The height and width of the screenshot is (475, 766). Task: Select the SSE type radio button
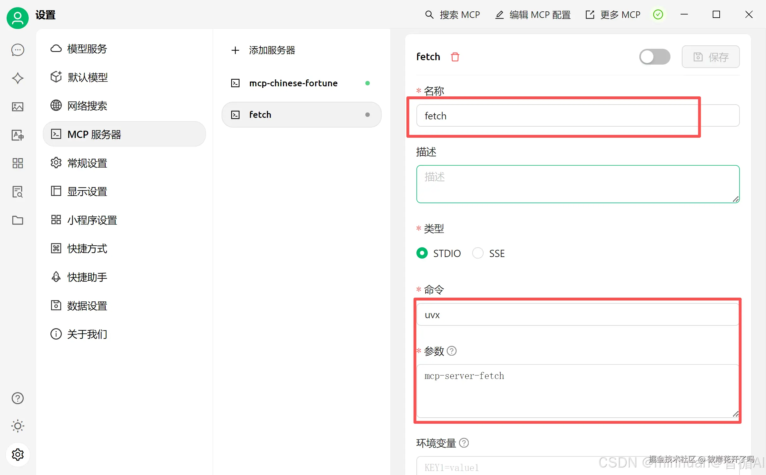click(x=478, y=253)
